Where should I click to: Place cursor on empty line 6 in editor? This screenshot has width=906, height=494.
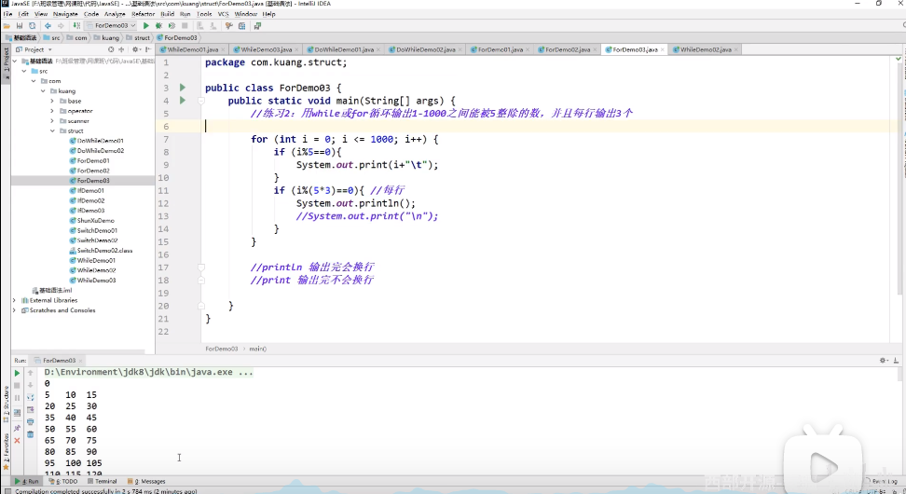[x=549, y=127]
